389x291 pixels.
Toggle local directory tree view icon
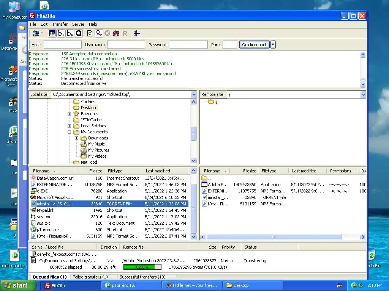point(61,33)
